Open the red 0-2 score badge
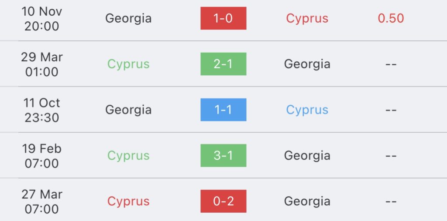The image size is (447, 221). (223, 201)
